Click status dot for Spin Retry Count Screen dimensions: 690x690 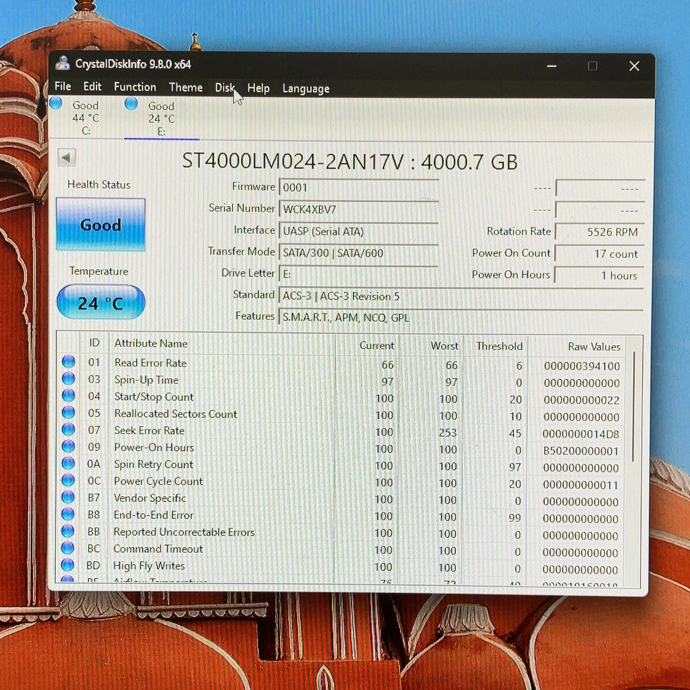(x=68, y=463)
